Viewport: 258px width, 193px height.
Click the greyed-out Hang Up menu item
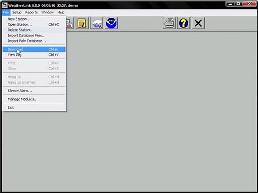tap(34, 77)
